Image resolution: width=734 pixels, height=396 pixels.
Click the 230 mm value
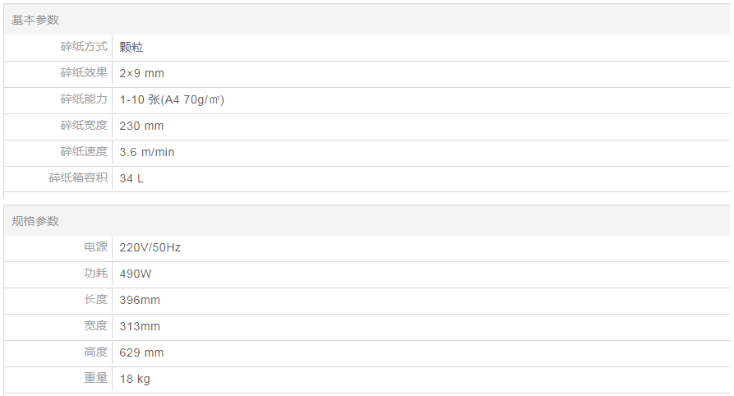(x=141, y=126)
